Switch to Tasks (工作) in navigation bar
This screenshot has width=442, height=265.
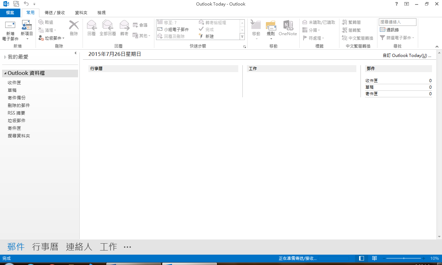[x=108, y=247]
